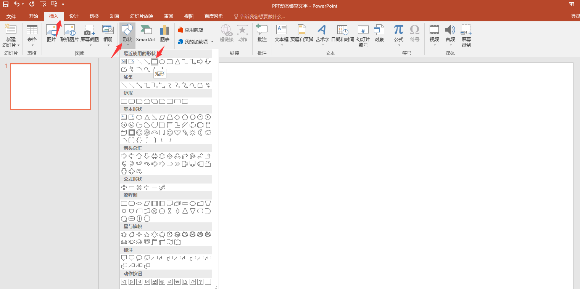This screenshot has width=580, height=289.
Task: Select the not-equal equation shape
Action: click(162, 187)
